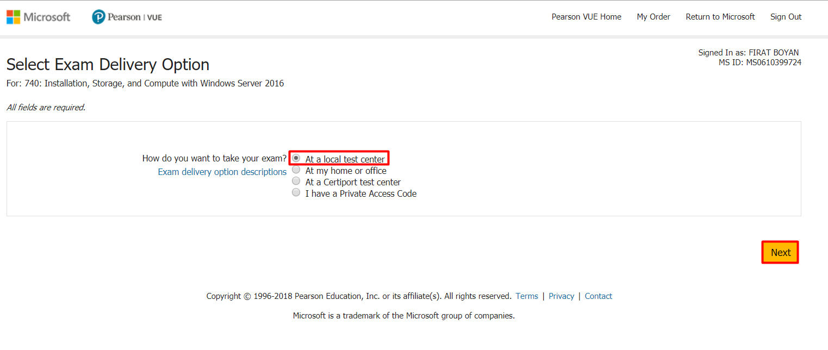828x350 pixels.
Task: Open the Contact link in footer
Action: (x=598, y=296)
